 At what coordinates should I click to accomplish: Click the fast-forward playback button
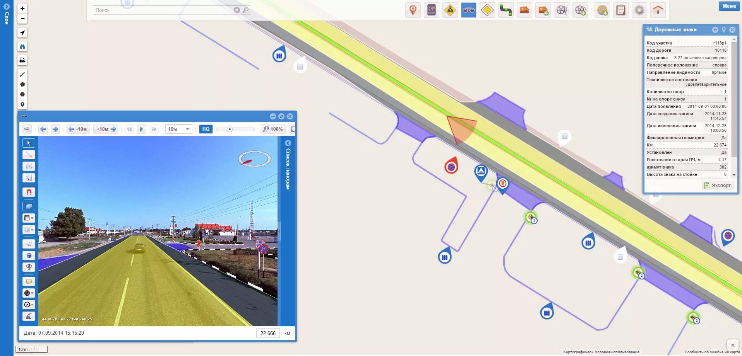tap(154, 129)
